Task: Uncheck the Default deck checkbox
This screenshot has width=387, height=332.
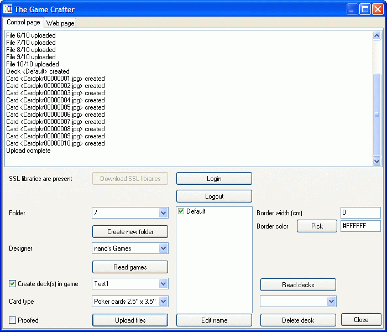Action: pos(181,211)
